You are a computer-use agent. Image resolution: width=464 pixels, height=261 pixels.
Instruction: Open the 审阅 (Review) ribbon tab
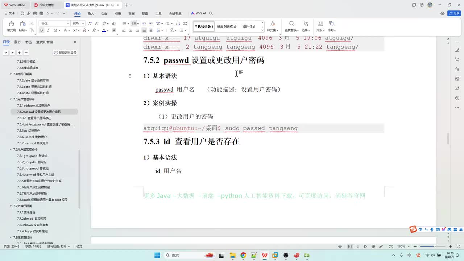coord(131,13)
